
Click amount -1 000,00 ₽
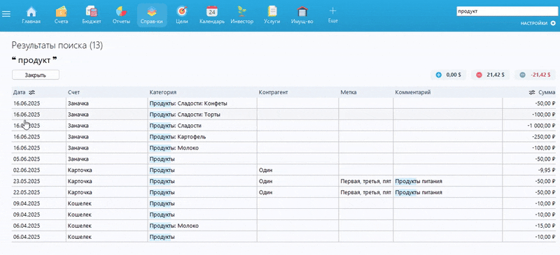coord(541,126)
